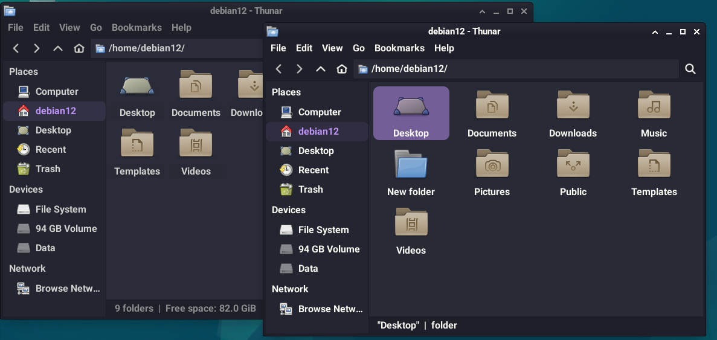Open Go menu in back Thunar window
The width and height of the screenshot is (717, 340).
(96, 27)
